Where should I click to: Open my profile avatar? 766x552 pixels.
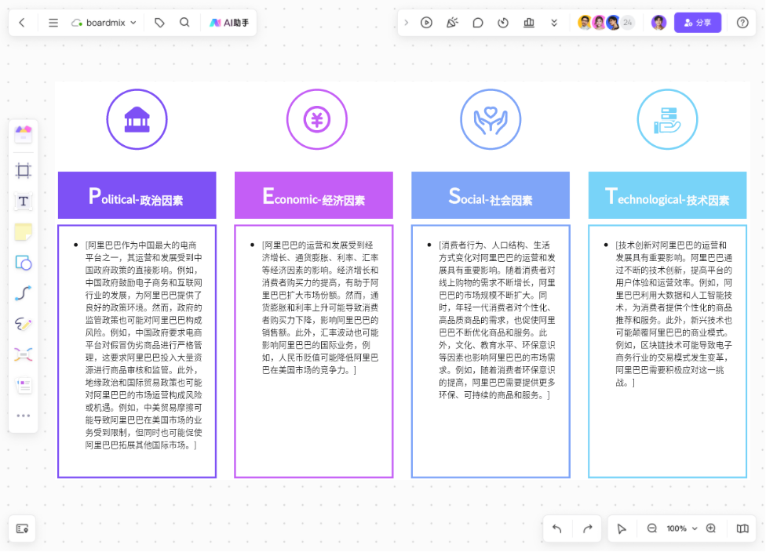coord(659,23)
